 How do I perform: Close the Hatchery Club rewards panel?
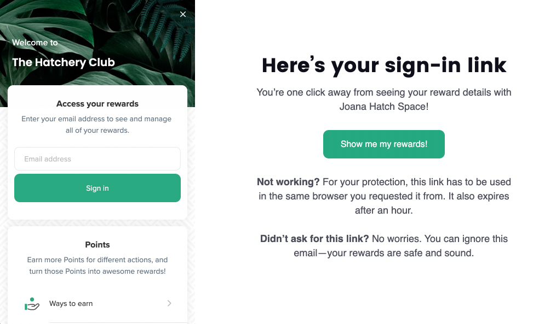182,14
